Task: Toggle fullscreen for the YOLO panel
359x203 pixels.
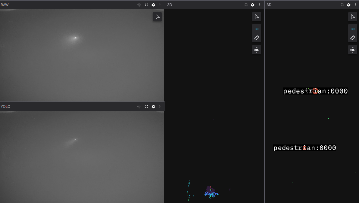Action: click(x=147, y=107)
